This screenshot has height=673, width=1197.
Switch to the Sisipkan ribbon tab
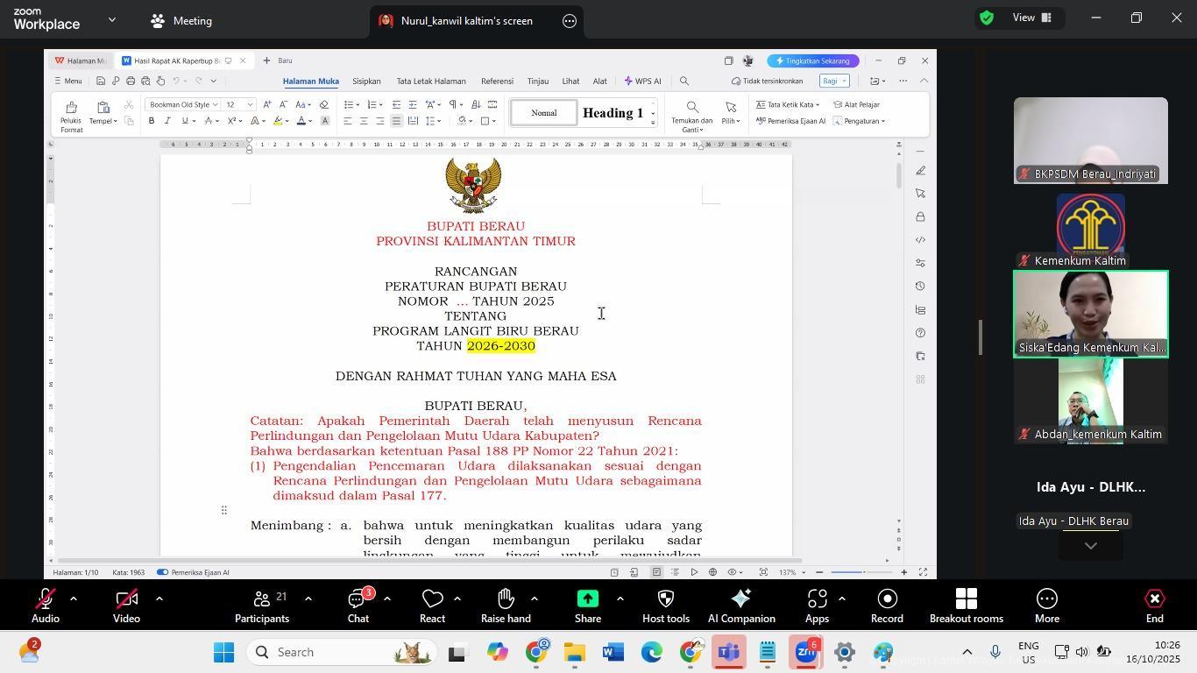coord(366,81)
